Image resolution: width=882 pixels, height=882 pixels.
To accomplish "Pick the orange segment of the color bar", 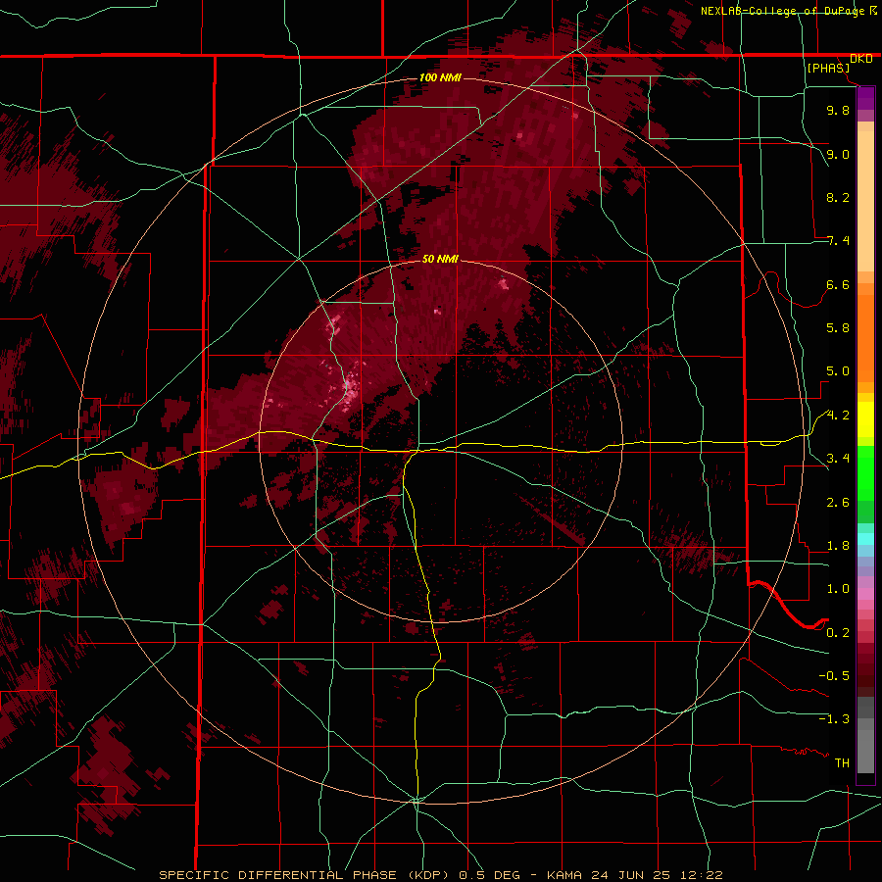I will [x=865, y=338].
